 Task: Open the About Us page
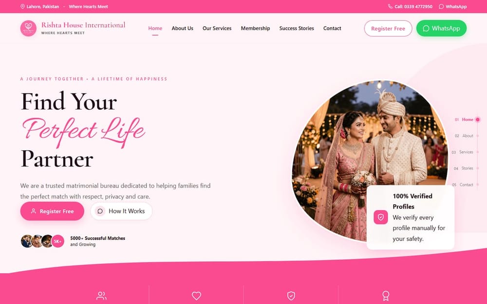[182, 28]
